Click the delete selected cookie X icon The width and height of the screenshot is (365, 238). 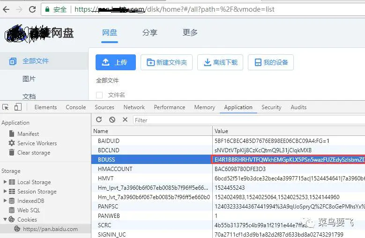pos(125,119)
